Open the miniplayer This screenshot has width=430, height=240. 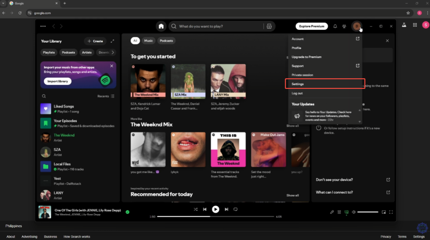tap(384, 212)
